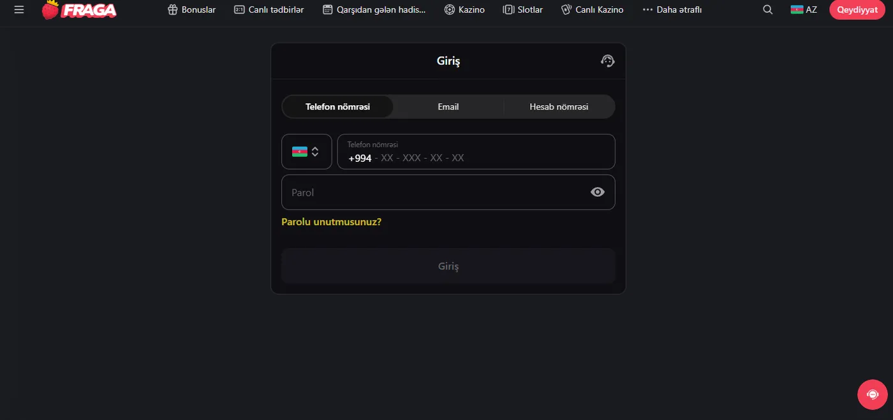
Task: Click the support headset icon on login card
Action: pos(607,61)
